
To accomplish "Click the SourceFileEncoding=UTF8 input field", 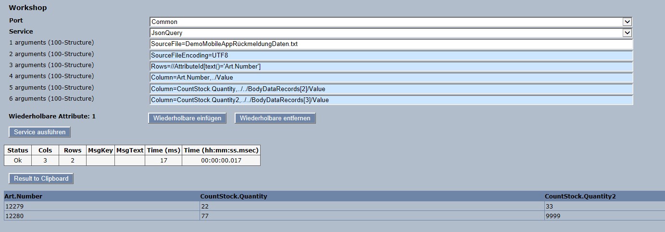I will tap(391, 55).
